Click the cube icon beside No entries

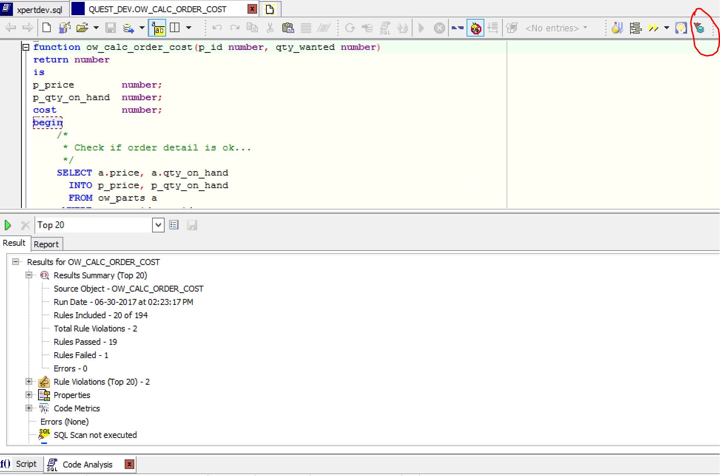[512, 28]
